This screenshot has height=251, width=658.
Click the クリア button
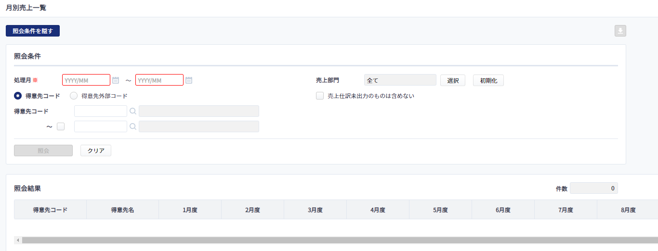(96, 151)
